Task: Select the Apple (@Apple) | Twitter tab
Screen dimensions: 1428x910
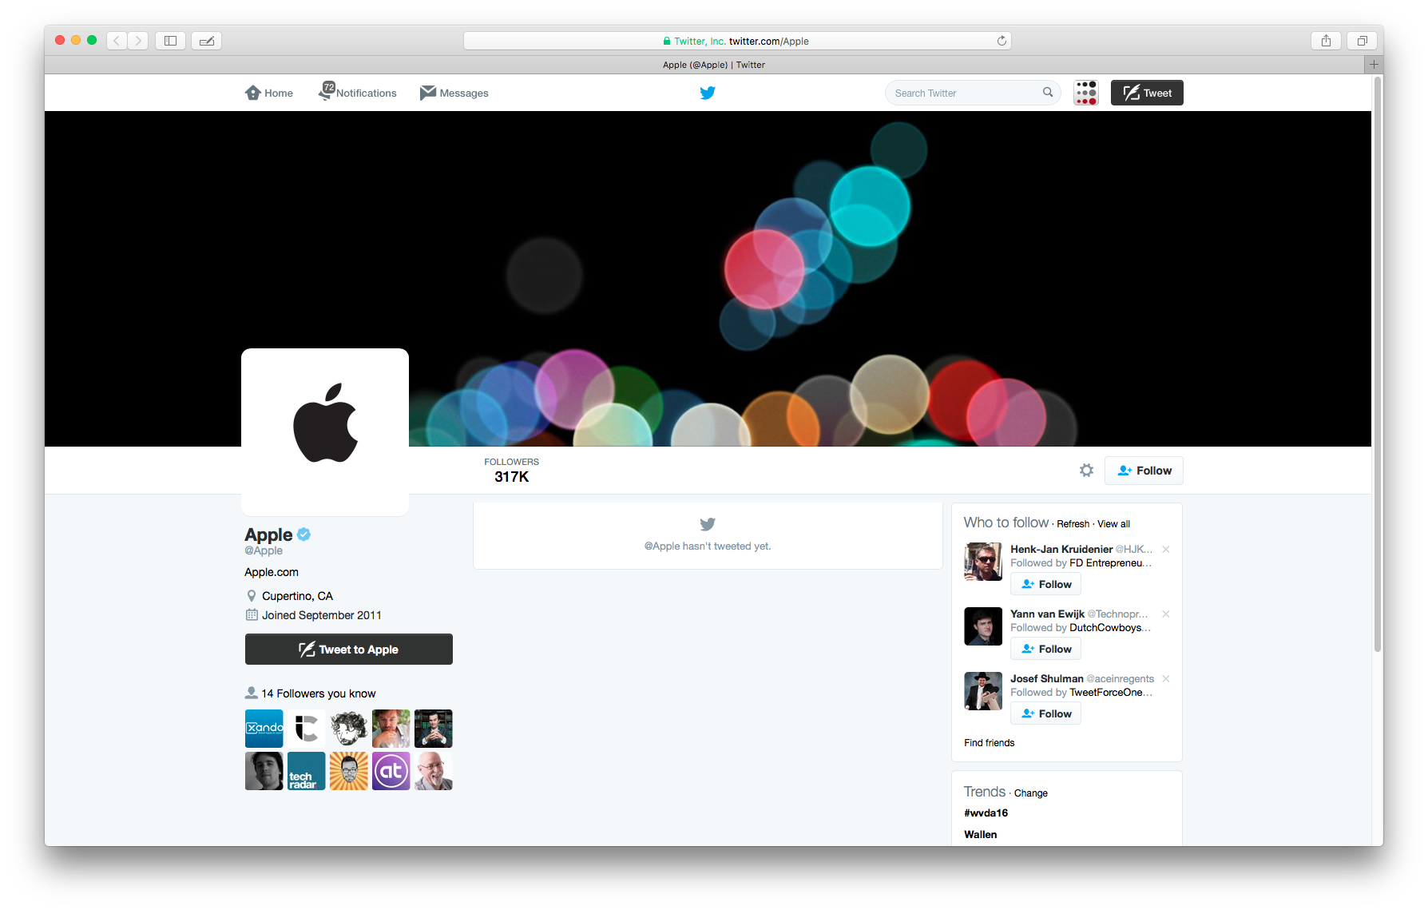Action: (x=713, y=65)
